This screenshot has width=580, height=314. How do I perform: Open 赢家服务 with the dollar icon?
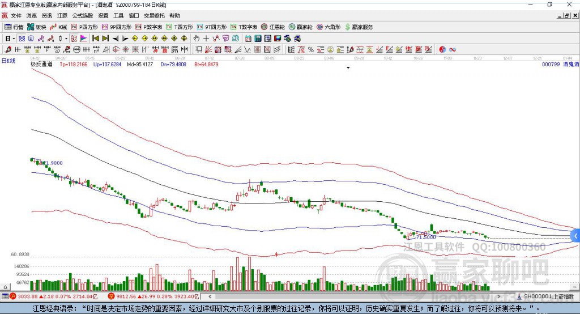point(359,27)
